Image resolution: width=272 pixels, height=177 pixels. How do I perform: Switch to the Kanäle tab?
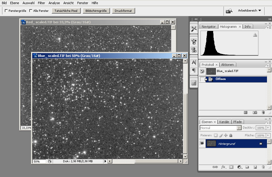point(224,122)
